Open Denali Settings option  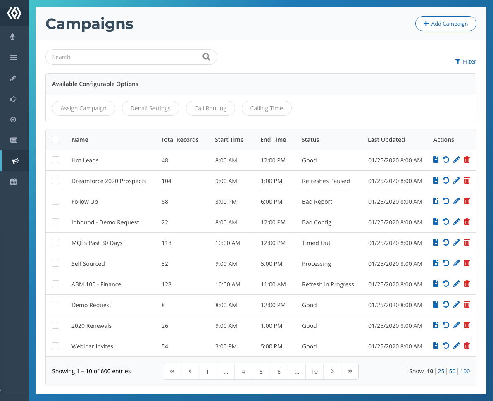click(150, 108)
